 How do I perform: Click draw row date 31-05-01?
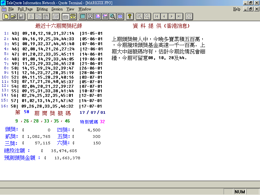92,33
